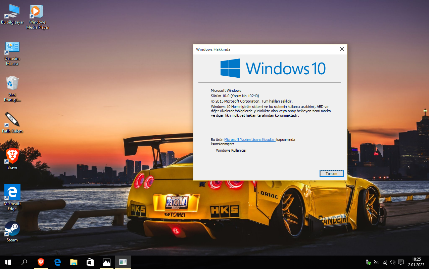Open Denetim Masası (Control Panel)
This screenshot has width=429, height=269.
[x=12, y=47]
